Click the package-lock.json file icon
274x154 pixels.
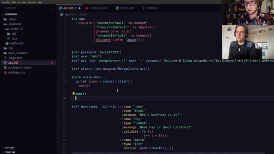(x=5, y=68)
